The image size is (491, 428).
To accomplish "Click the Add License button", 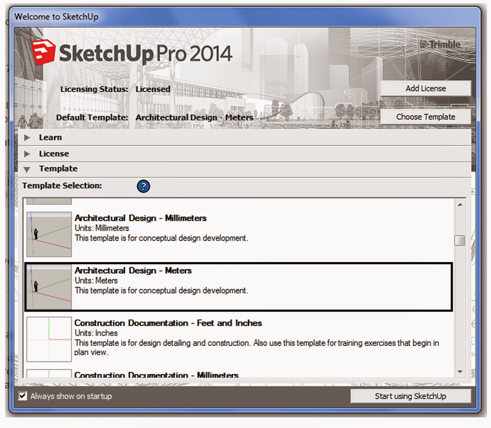I will [x=425, y=89].
